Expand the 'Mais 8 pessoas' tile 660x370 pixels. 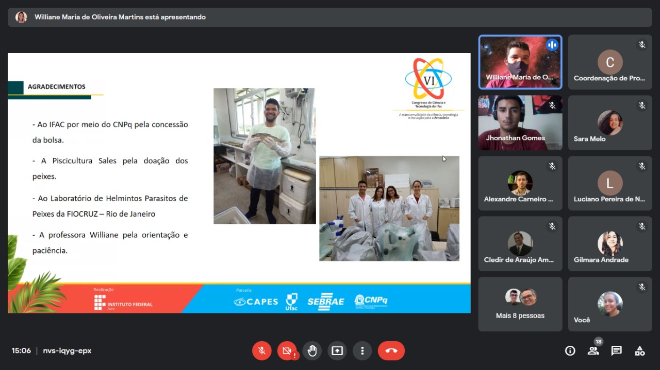pyautogui.click(x=520, y=304)
